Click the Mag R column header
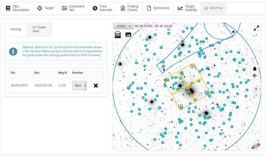 point(62,73)
